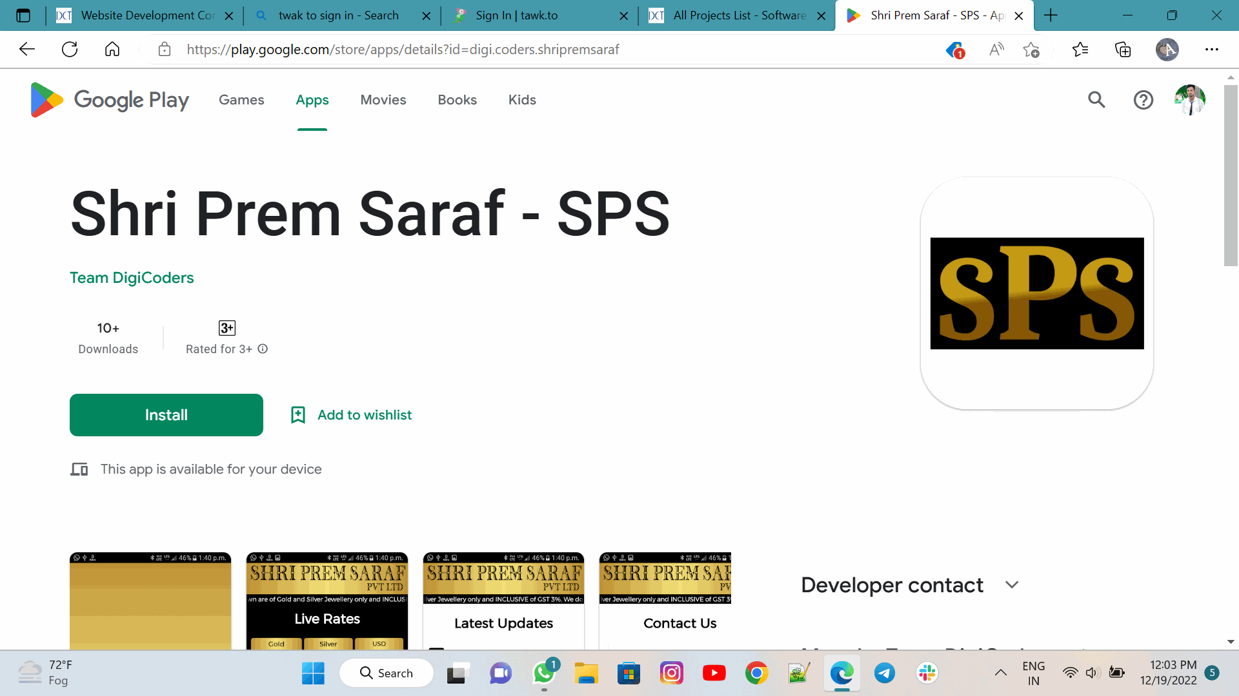1239x696 pixels.
Task: Select the Apps tab
Action: coord(312,100)
